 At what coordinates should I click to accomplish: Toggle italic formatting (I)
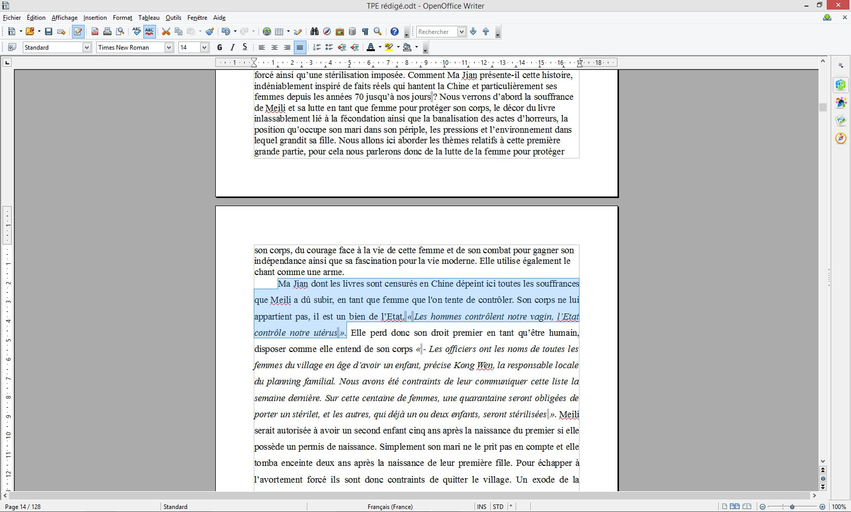232,48
